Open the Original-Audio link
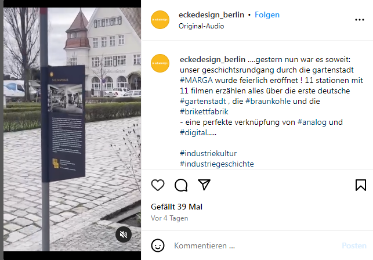Screen dimensions: 373x260 (201, 26)
